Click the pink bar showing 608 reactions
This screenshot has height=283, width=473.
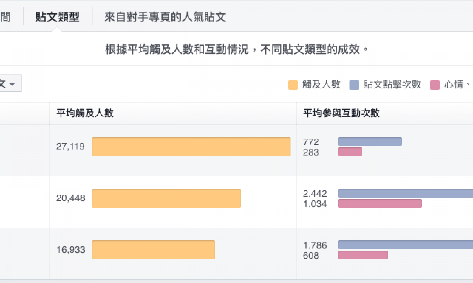pos(363,255)
